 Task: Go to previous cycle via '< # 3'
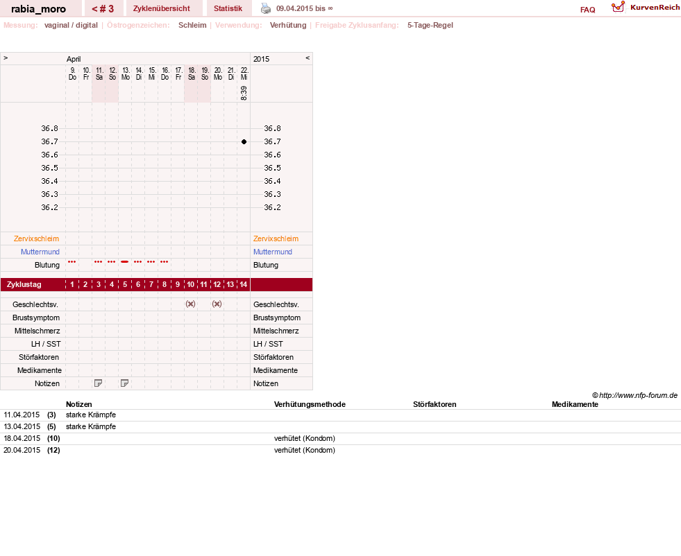[x=103, y=9]
